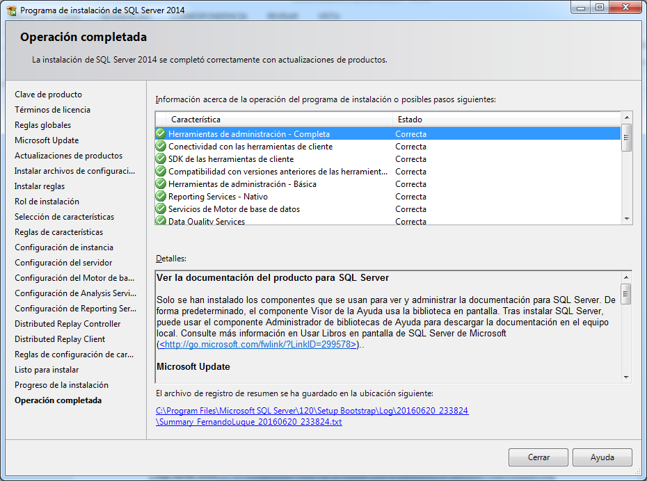
Task: Click the Términos de licencia step
Action: tap(52, 110)
